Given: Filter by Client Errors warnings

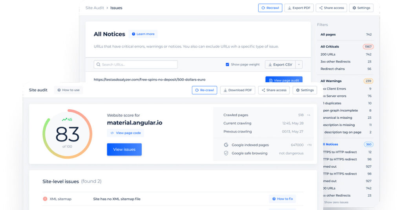Looking at the screenshot, I should [x=347, y=89].
